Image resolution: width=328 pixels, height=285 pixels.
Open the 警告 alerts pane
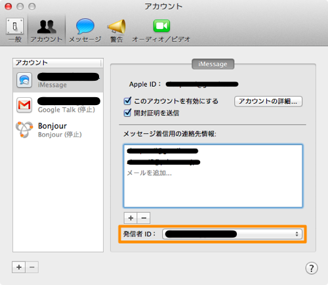tap(116, 30)
